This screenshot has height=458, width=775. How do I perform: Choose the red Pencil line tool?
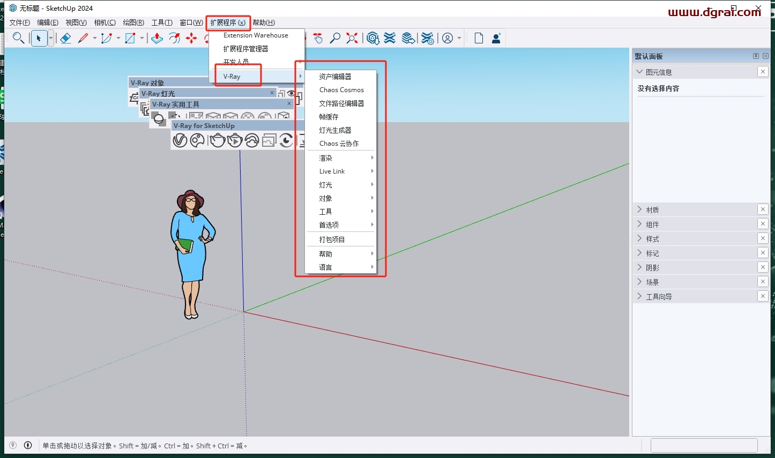click(x=83, y=38)
